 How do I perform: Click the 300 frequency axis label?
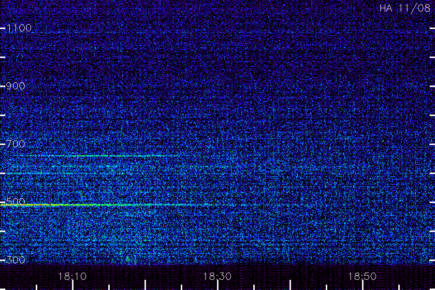click(x=15, y=260)
